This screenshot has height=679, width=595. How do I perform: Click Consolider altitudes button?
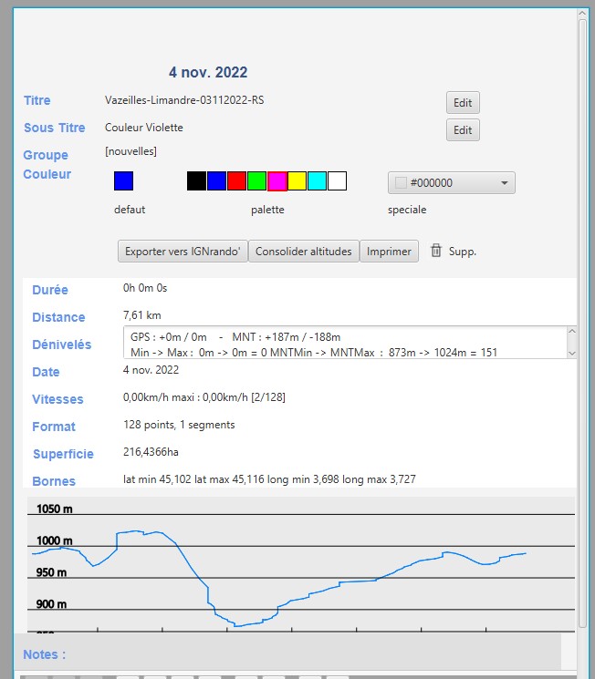tap(303, 252)
